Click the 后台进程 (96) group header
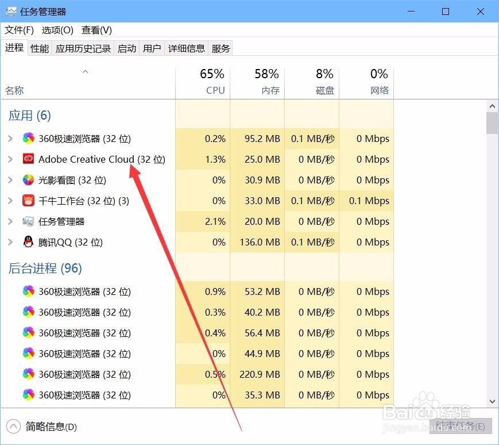Screen dimensions: 499x445 [45, 268]
